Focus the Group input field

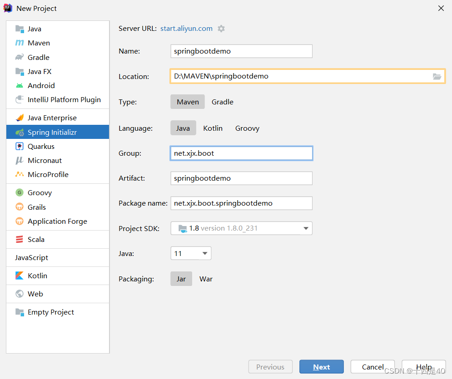point(241,153)
